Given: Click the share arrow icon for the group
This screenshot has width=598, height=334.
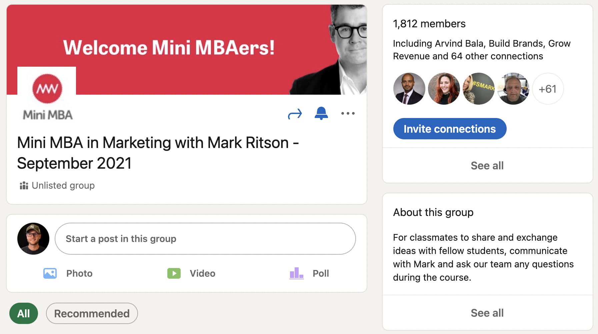Looking at the screenshot, I should pos(295,114).
